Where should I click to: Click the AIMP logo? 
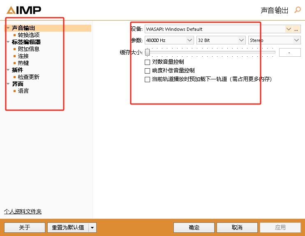click(x=24, y=10)
